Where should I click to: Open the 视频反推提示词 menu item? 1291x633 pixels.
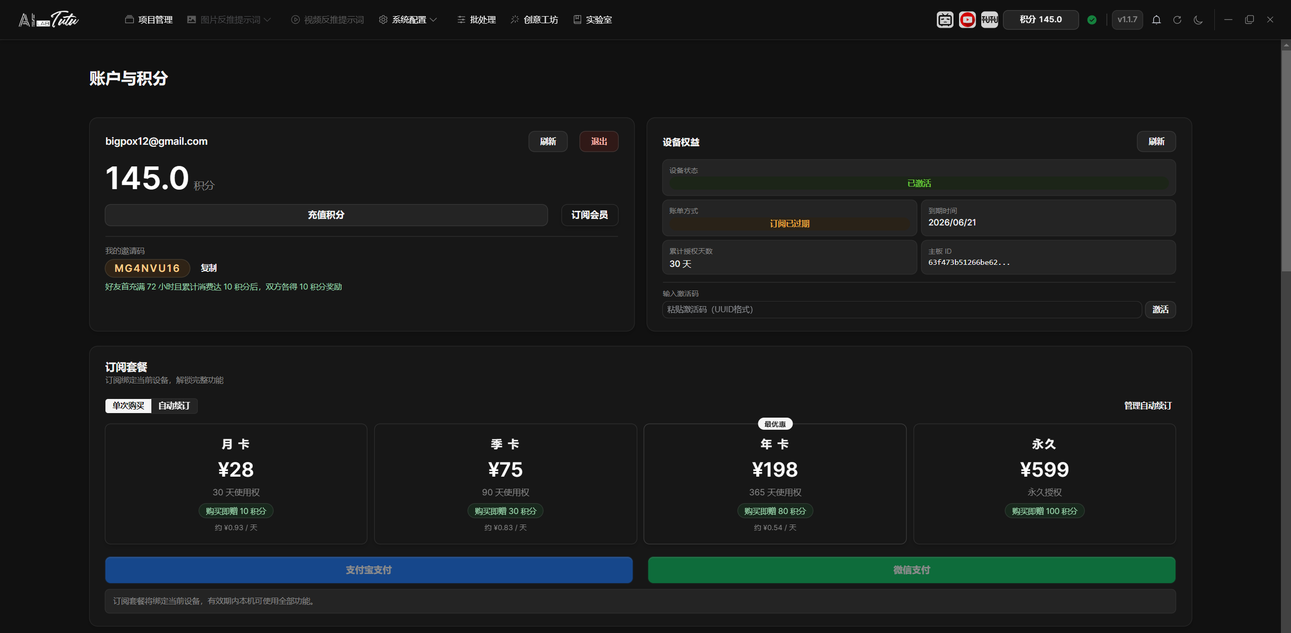pos(327,20)
